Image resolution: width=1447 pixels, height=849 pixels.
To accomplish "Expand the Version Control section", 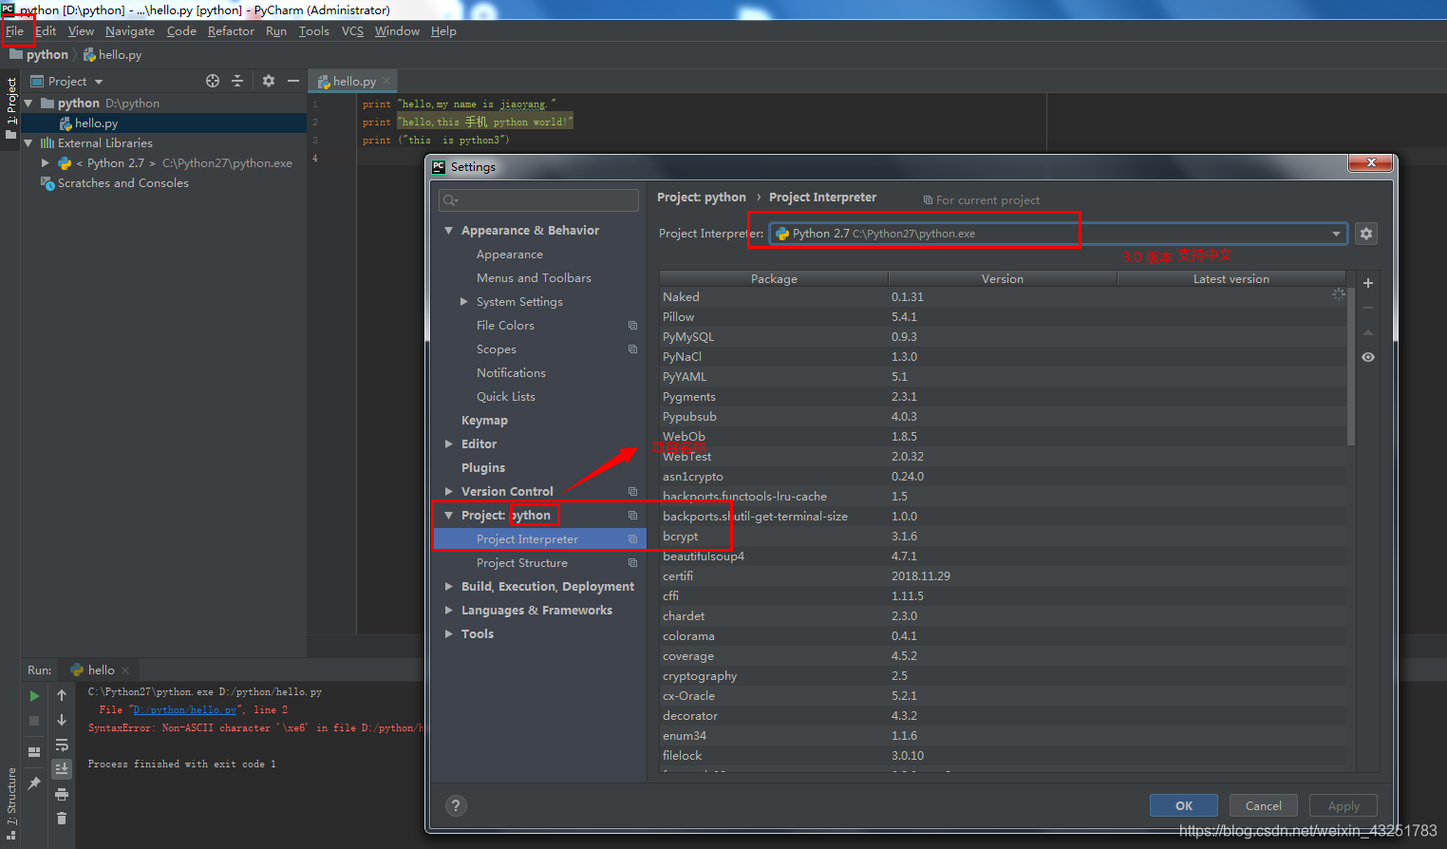I will 449,492.
